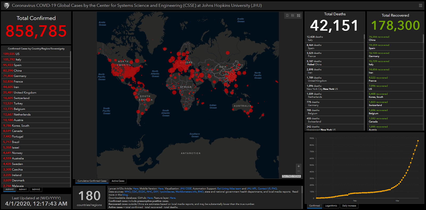Select the 189,035 US row
426x210 pixels.
coord(36,54)
